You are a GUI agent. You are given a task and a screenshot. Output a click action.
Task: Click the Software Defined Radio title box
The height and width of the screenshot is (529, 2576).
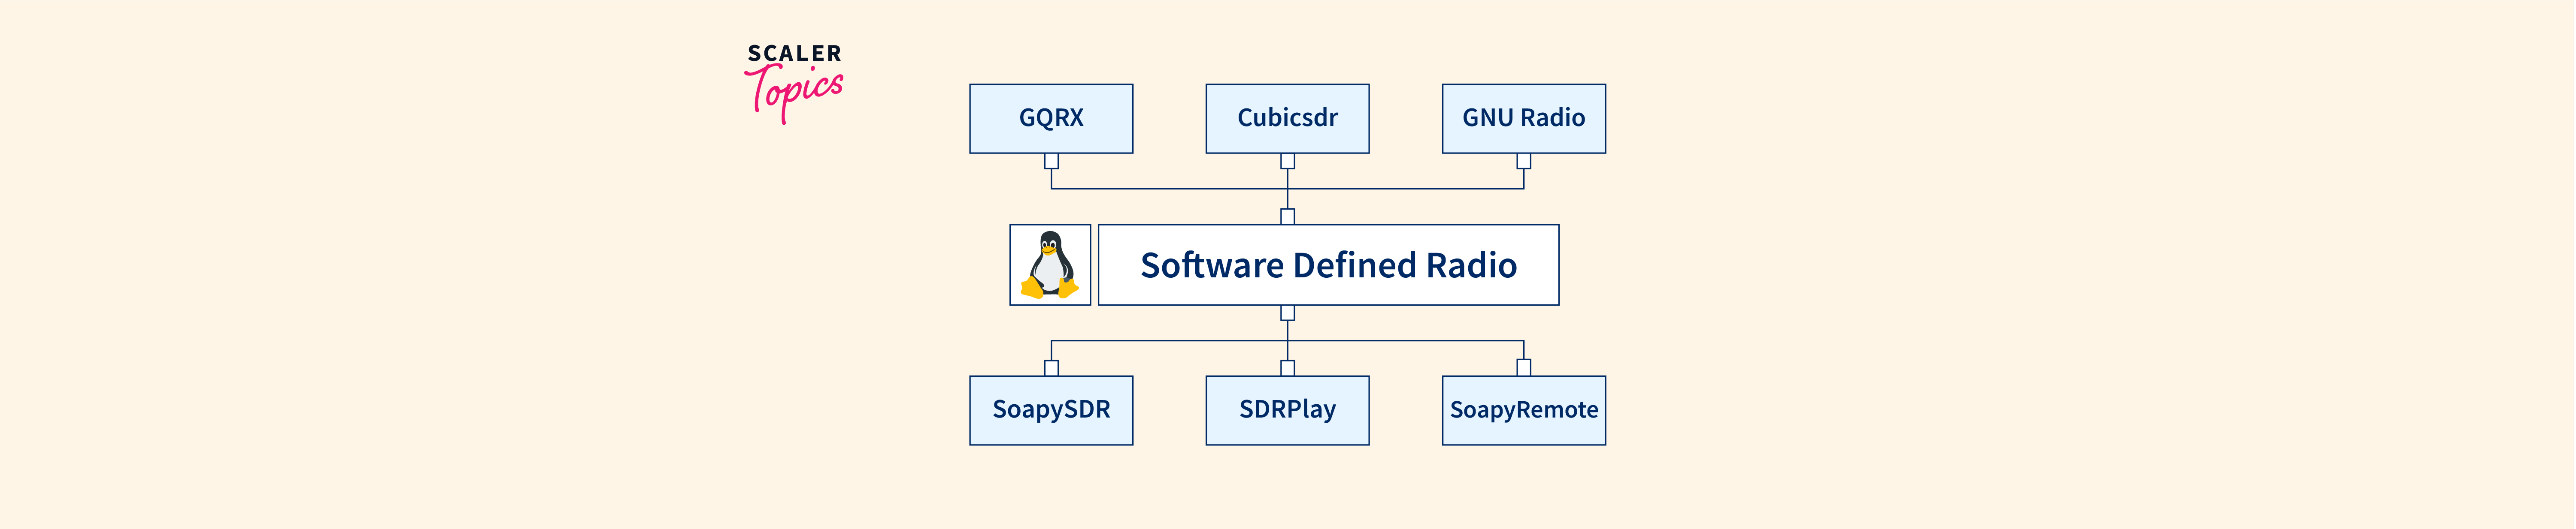point(1328,265)
